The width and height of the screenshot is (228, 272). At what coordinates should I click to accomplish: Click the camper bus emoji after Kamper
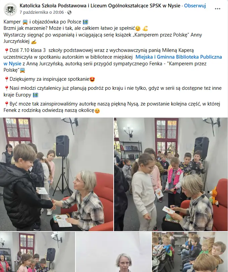coord(25,22)
